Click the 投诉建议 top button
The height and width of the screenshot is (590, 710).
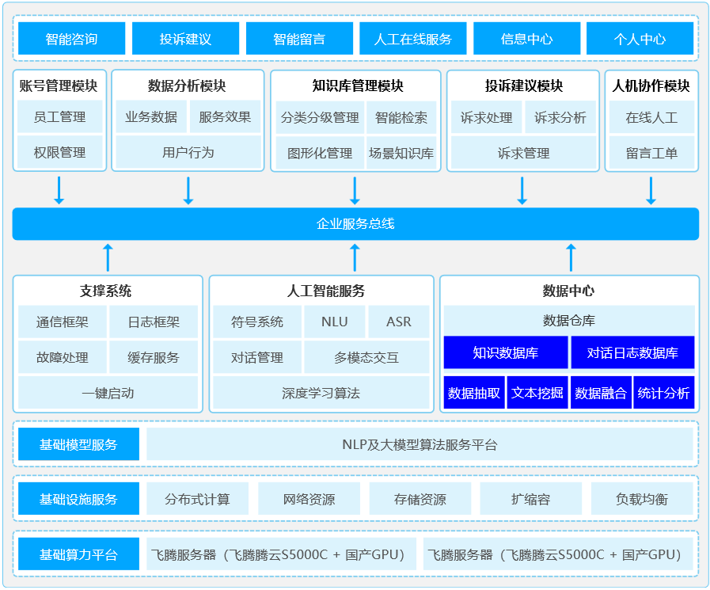point(185,39)
